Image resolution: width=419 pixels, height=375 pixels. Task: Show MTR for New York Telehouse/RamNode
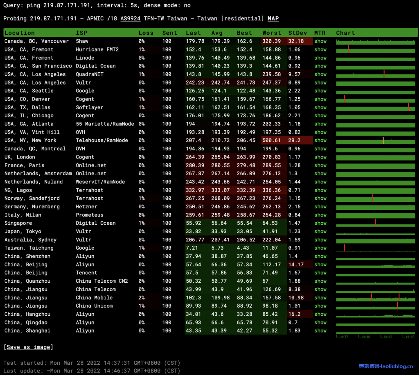pyautogui.click(x=320, y=141)
